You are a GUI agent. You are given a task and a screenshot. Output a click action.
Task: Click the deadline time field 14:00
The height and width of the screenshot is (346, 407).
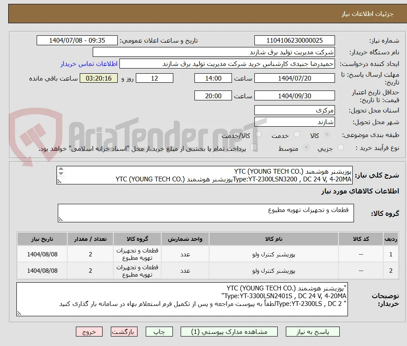click(x=213, y=78)
